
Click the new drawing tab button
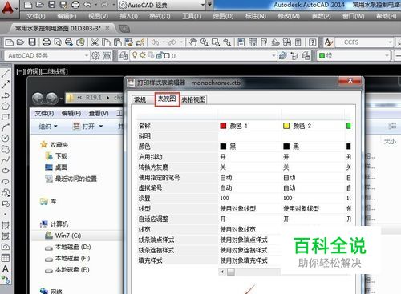[x=124, y=28]
